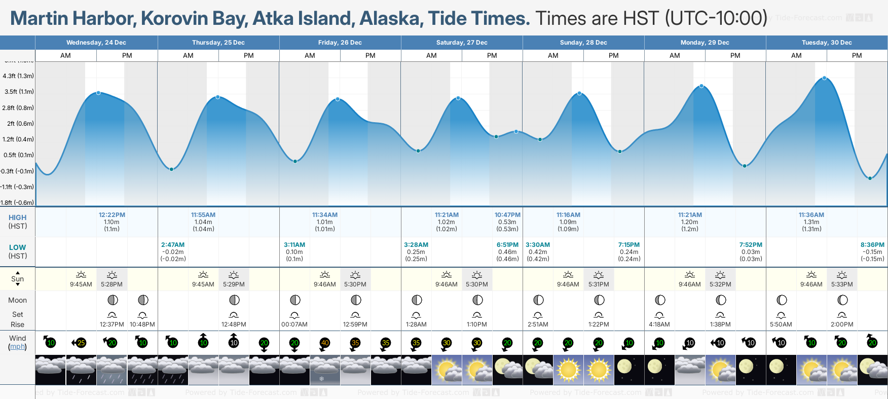
Task: Click the 40 mph wind arrow icon
Action: [324, 343]
